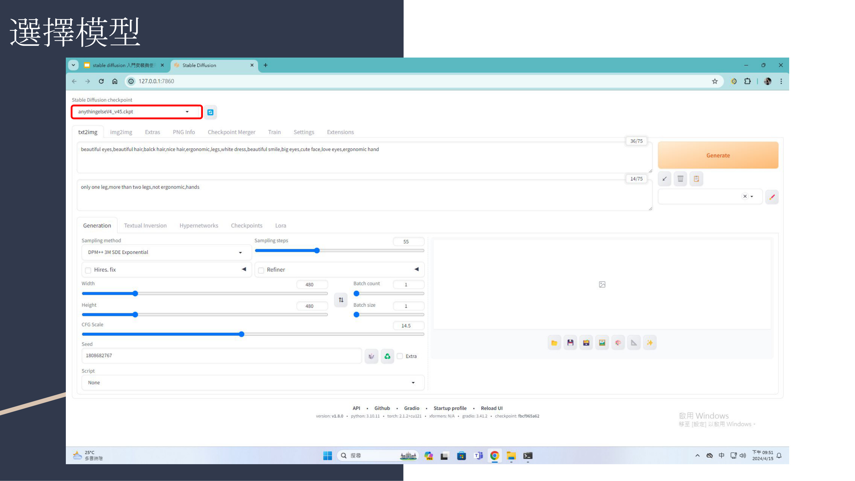This screenshot has height=481, width=855.
Task: Open Extras tab
Action: point(152,132)
